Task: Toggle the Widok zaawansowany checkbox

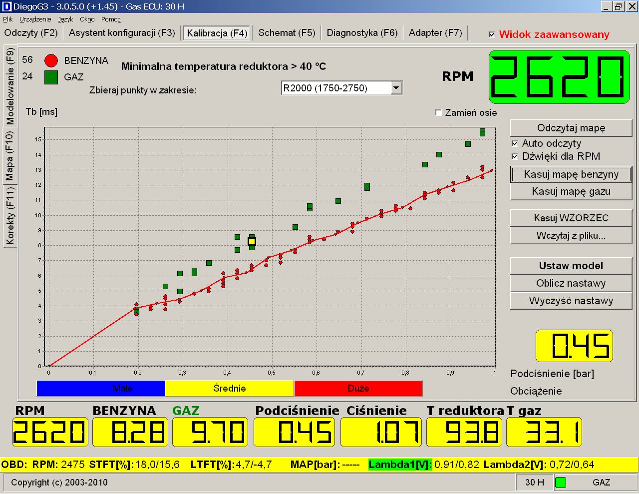Action: [492, 34]
